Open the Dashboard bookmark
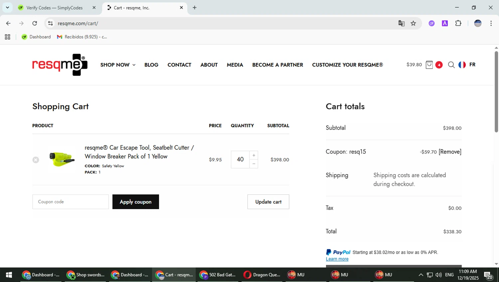The width and height of the screenshot is (499, 282). (36, 37)
